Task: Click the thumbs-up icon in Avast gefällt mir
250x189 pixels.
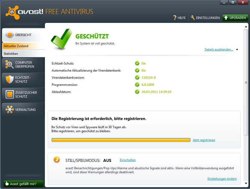Action: pyautogui.click(x=7, y=183)
